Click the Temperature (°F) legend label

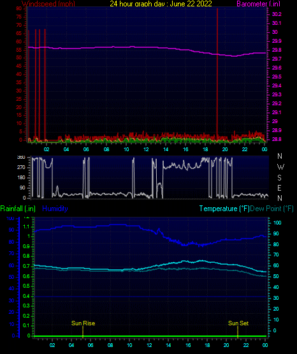coord(224,209)
